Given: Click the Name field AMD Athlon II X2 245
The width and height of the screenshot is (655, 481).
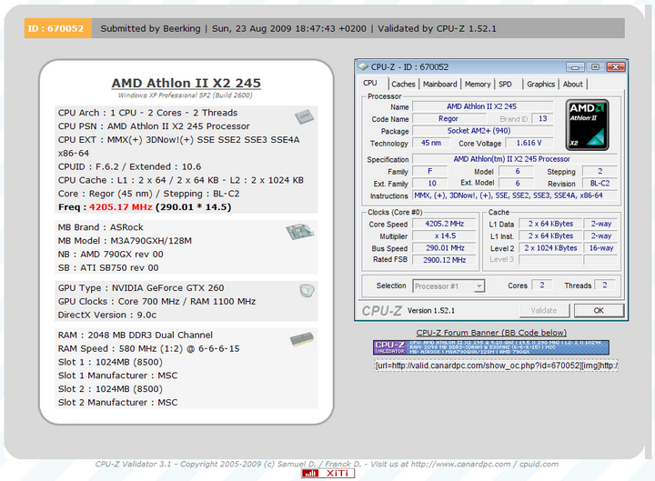Looking at the screenshot, I should (482, 106).
